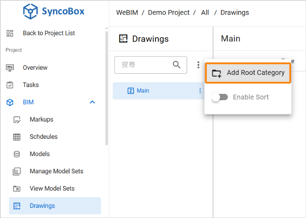Go to WeBIM breadcrumb link
This screenshot has width=306, height=218.
[x=127, y=13]
